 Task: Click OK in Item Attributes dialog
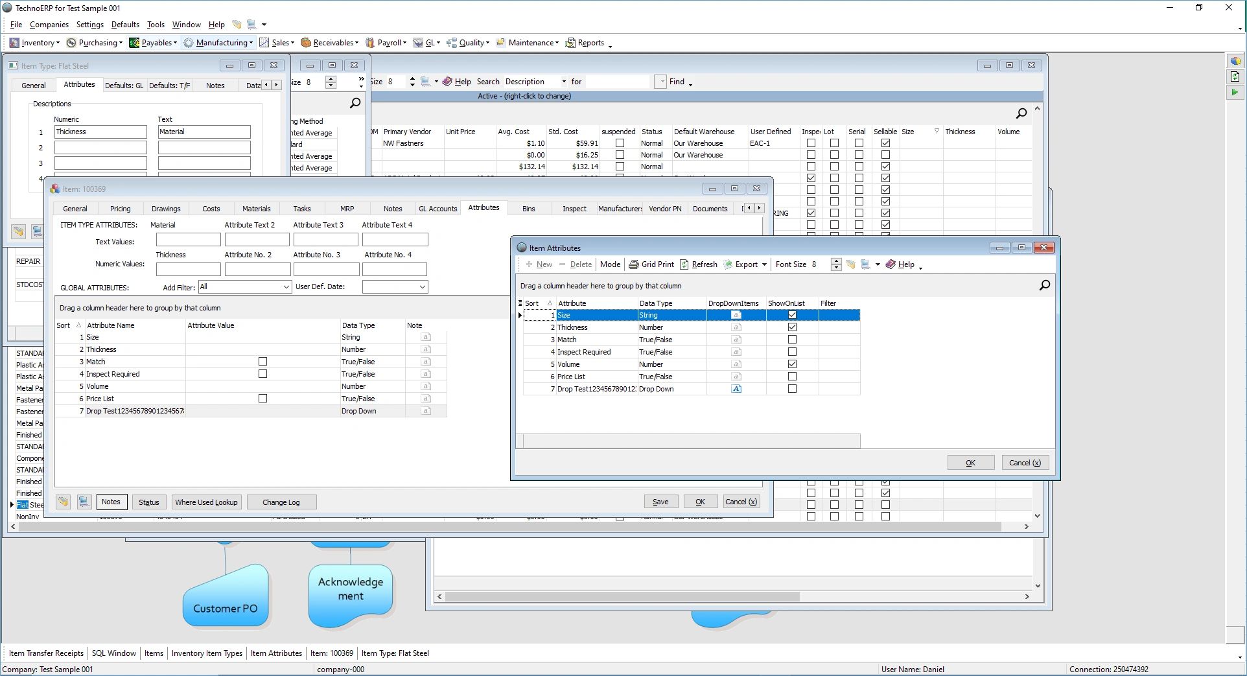point(970,463)
